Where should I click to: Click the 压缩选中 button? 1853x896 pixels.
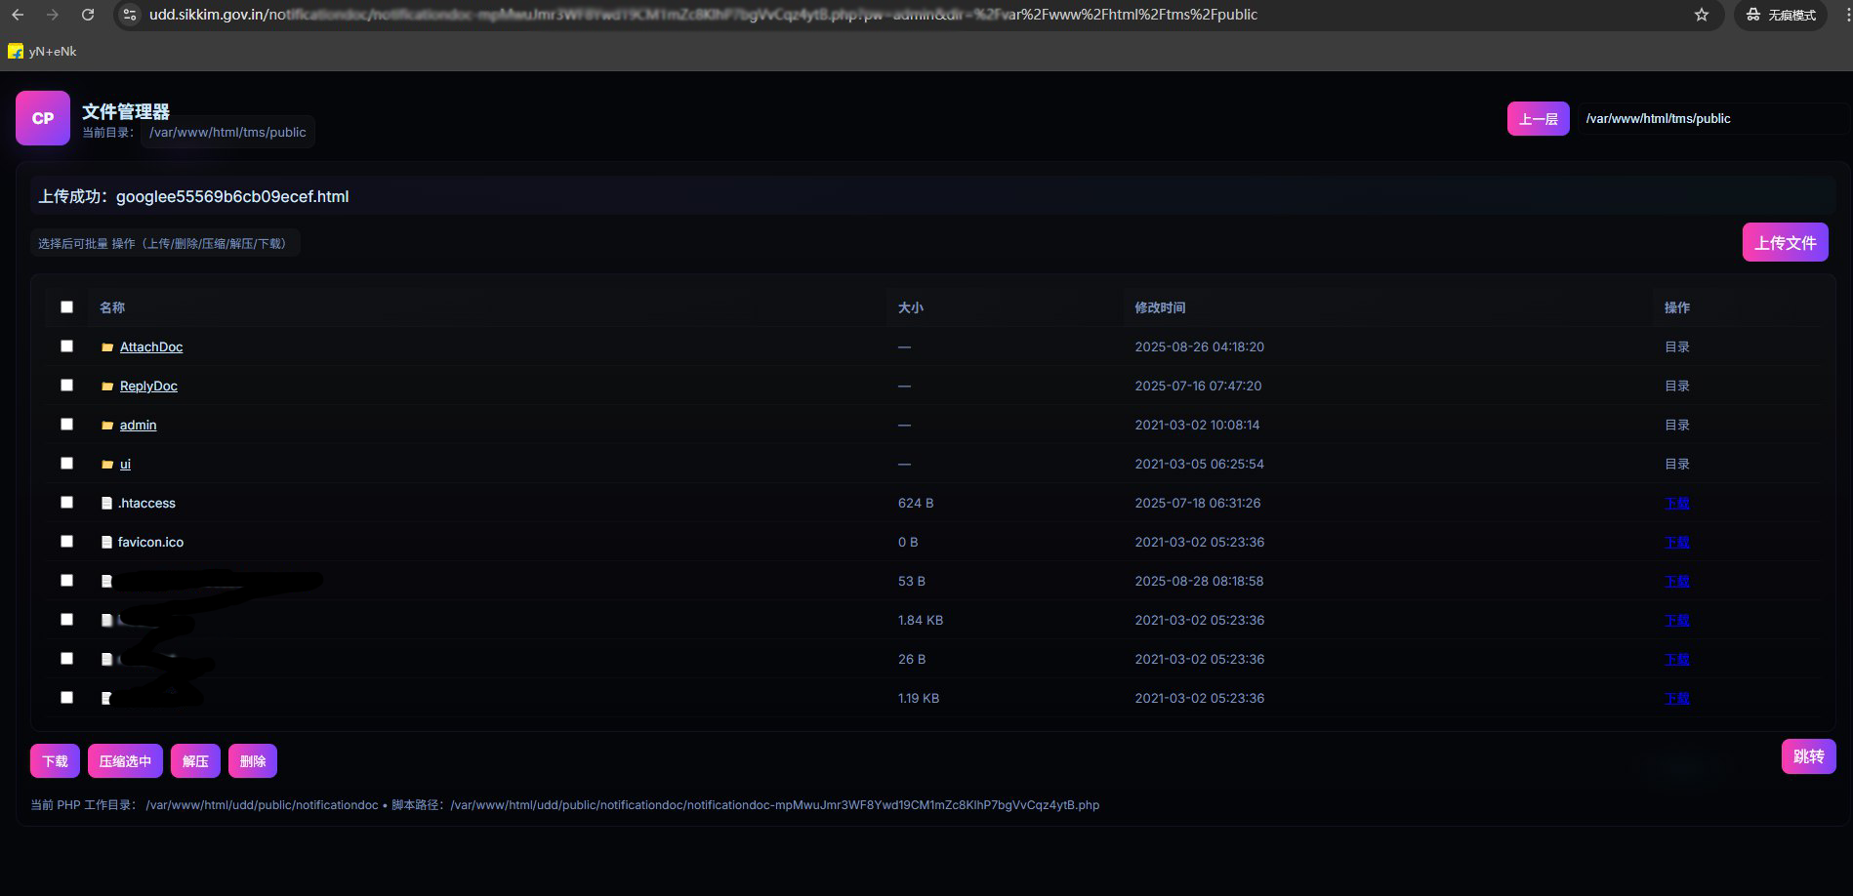point(125,761)
